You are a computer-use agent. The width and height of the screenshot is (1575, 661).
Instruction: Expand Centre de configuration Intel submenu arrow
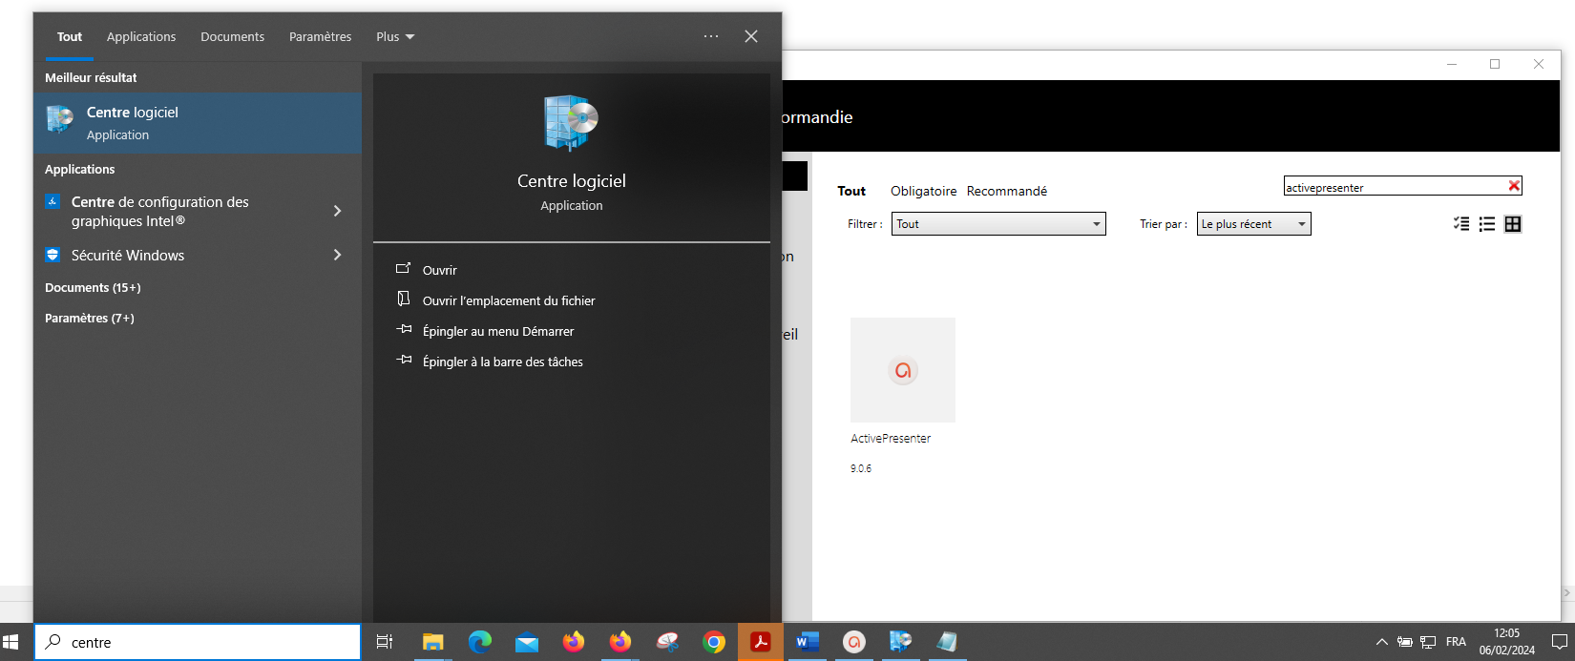(x=337, y=211)
